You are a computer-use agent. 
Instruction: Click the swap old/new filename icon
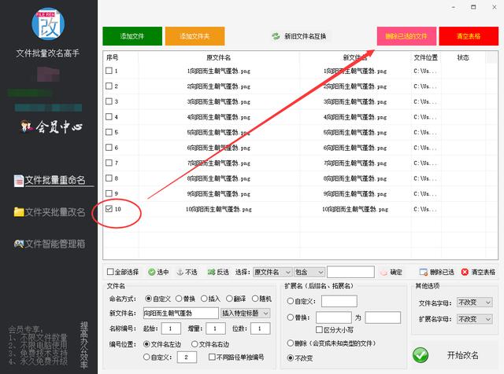[x=275, y=36]
